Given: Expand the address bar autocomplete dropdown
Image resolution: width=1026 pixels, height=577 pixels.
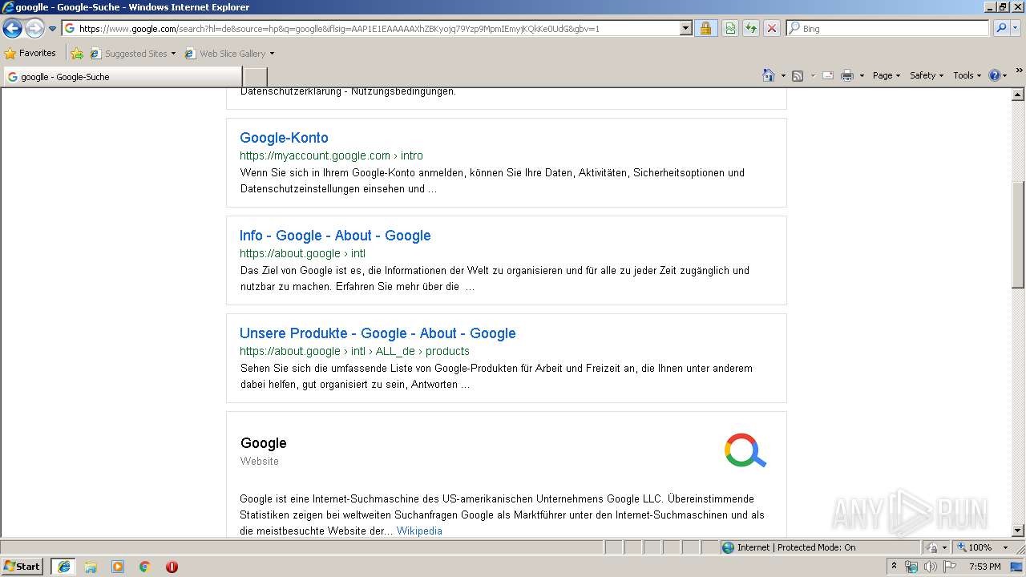Looking at the screenshot, I should point(685,28).
